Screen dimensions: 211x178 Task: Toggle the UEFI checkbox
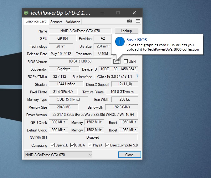[x=126, y=62]
